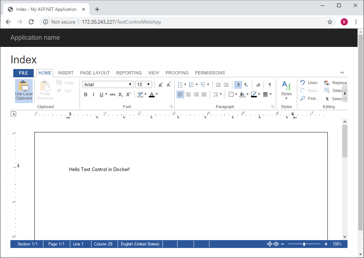Screen dimensions: 364x258
Task: Open numbered list style dropdown arrow
Action: pyautogui.click(x=197, y=84)
